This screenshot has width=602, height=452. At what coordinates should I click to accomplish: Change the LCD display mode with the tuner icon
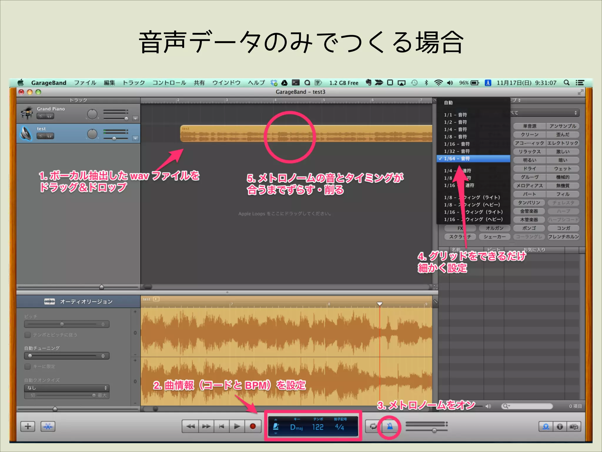tap(276, 426)
